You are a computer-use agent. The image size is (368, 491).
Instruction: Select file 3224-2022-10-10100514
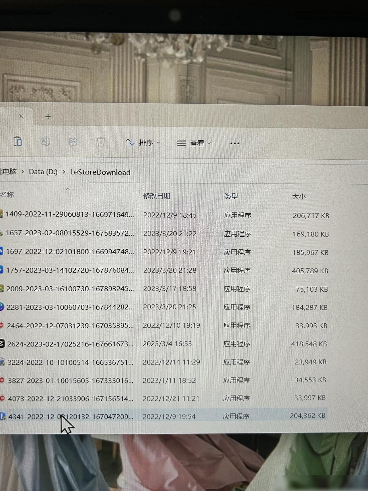point(70,362)
